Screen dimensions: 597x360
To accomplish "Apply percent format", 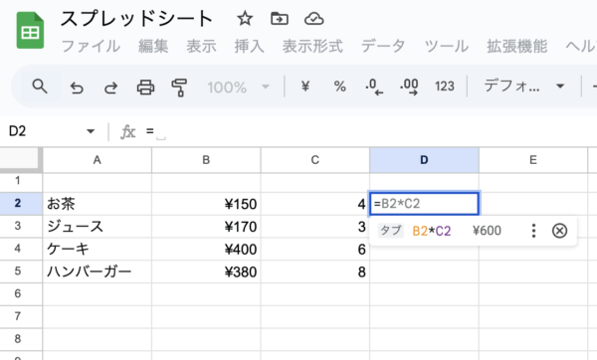I will click(339, 87).
